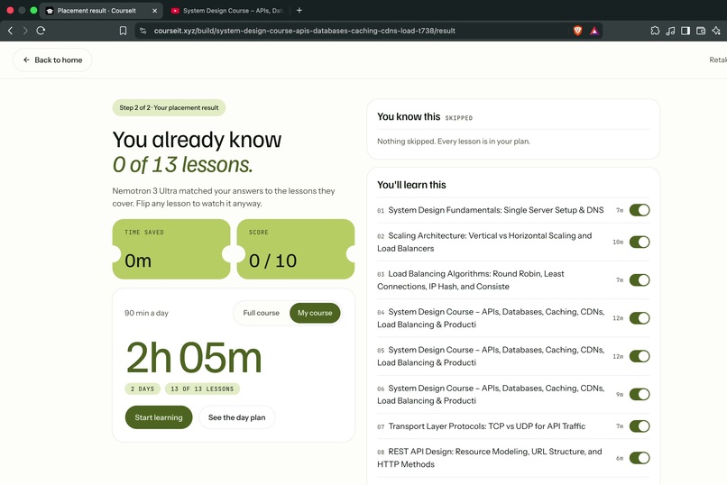Click the 'Step 2 of 2 · Your placement result' badge
727x485 pixels.
click(x=169, y=107)
